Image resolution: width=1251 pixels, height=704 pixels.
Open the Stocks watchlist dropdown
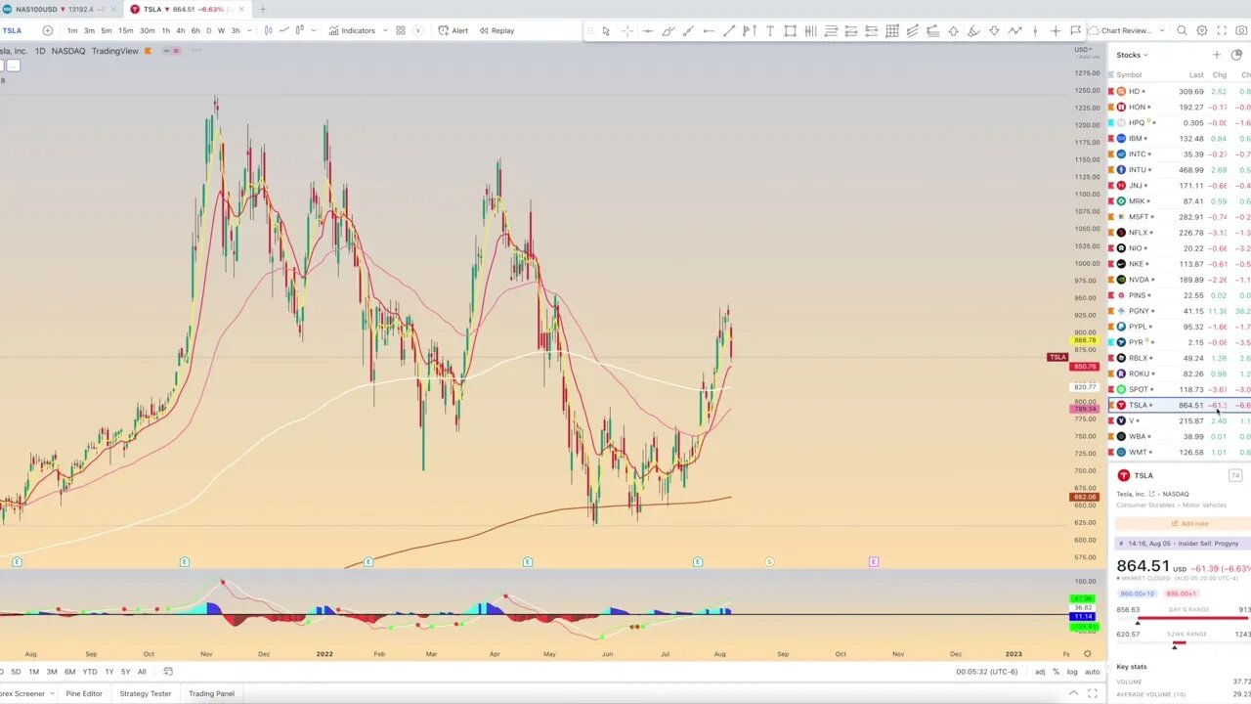click(1133, 55)
